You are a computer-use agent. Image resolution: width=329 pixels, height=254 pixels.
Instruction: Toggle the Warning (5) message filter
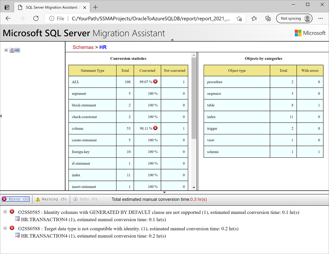(x=51, y=199)
